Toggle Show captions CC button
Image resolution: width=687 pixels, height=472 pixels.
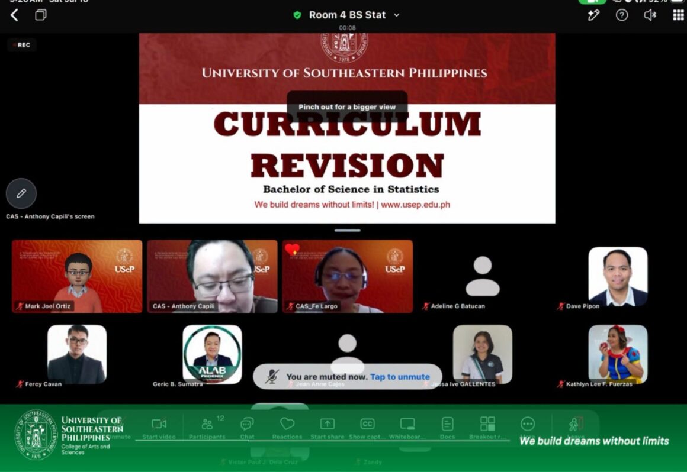[367, 428]
